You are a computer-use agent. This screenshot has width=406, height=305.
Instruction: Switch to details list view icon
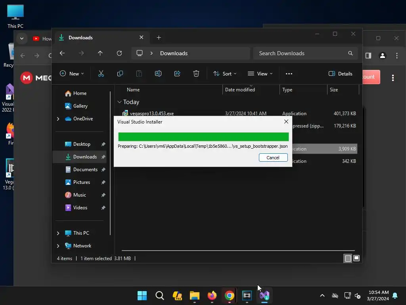click(x=348, y=258)
